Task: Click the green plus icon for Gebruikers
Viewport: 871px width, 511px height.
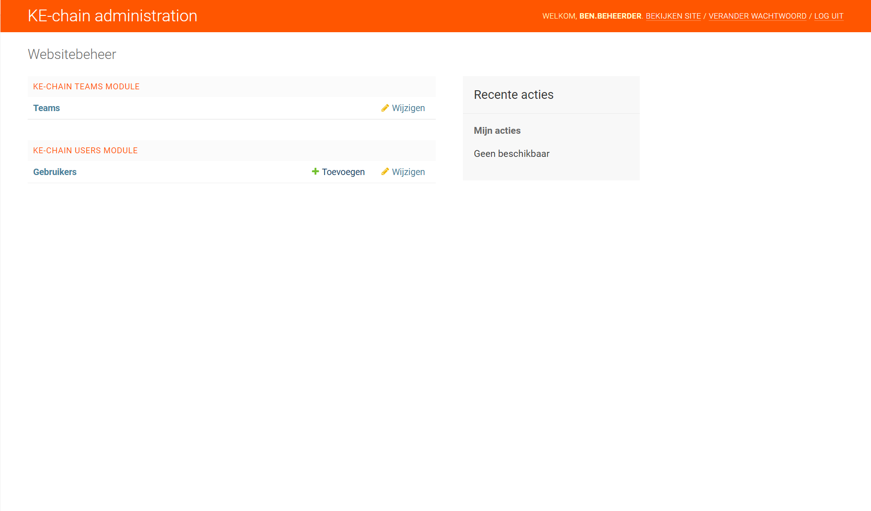Action: (315, 171)
